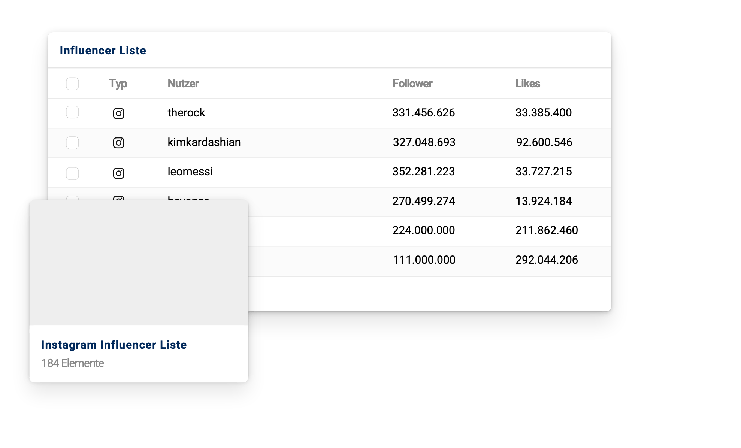Toggle the select-all checkbox in table header
The image size is (741, 448).
(72, 84)
